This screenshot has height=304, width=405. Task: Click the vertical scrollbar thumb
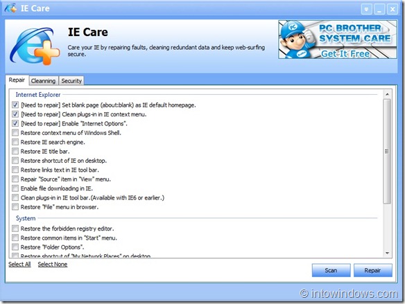pyautogui.click(x=387, y=152)
